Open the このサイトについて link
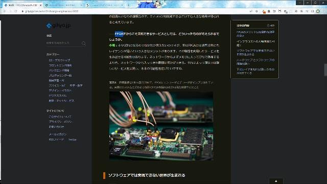This screenshot has height=184, width=327. coord(60,117)
